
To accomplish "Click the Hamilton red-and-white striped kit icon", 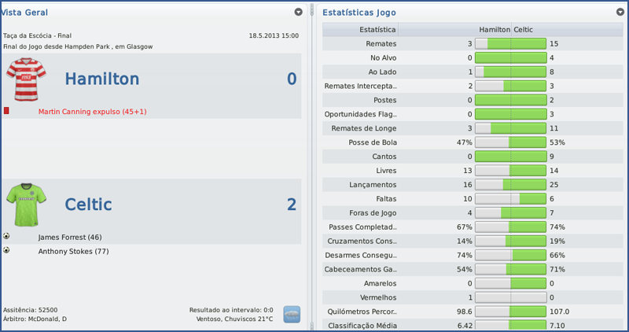I will point(26,79).
